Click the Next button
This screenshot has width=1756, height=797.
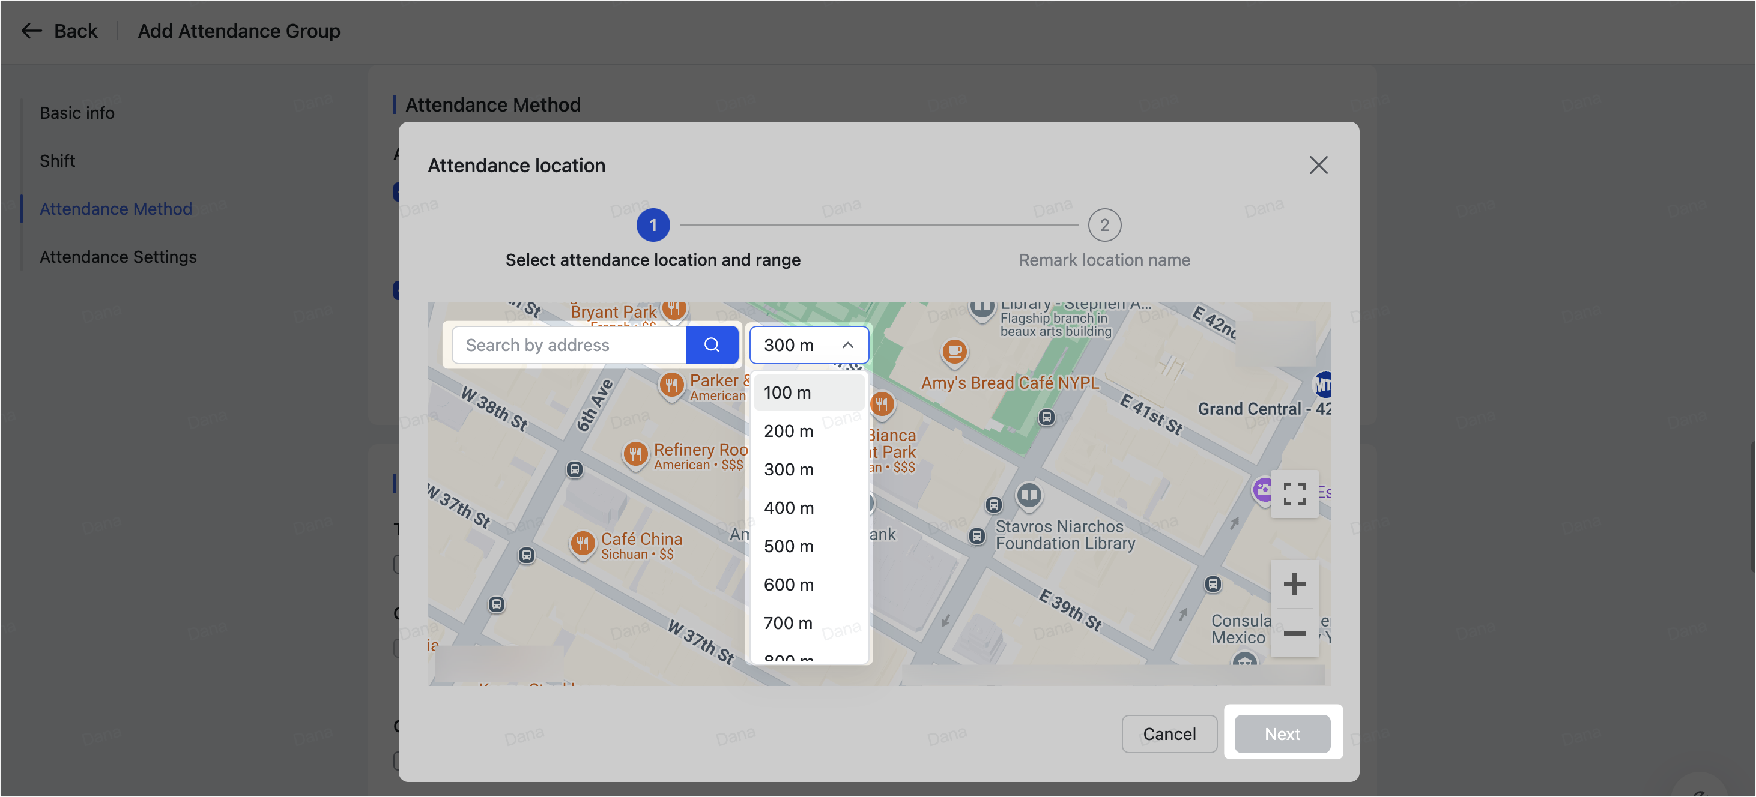click(x=1282, y=733)
